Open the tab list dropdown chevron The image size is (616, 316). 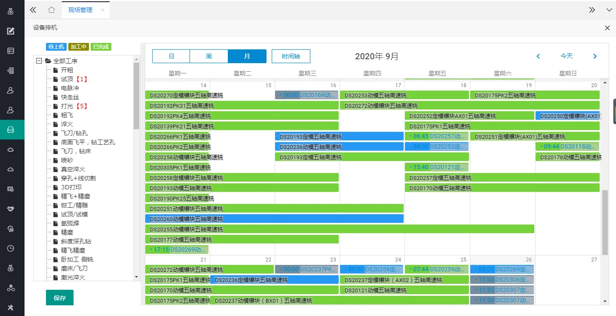point(609,10)
